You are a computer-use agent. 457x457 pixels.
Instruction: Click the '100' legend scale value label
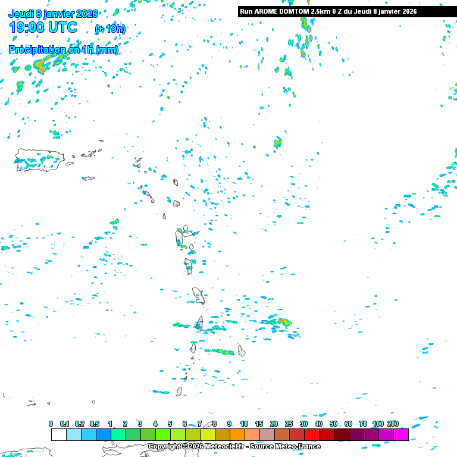point(378,424)
